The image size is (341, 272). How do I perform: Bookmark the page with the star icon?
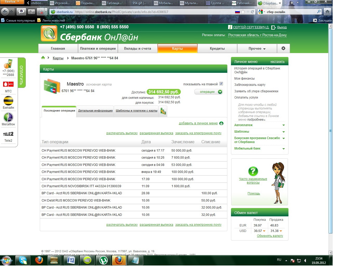tap(243, 12)
